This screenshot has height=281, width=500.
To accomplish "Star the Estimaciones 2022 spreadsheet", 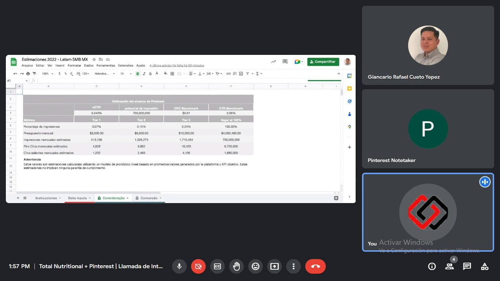I will tap(94, 59).
